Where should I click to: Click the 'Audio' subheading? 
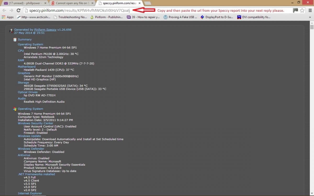click(x=22, y=99)
